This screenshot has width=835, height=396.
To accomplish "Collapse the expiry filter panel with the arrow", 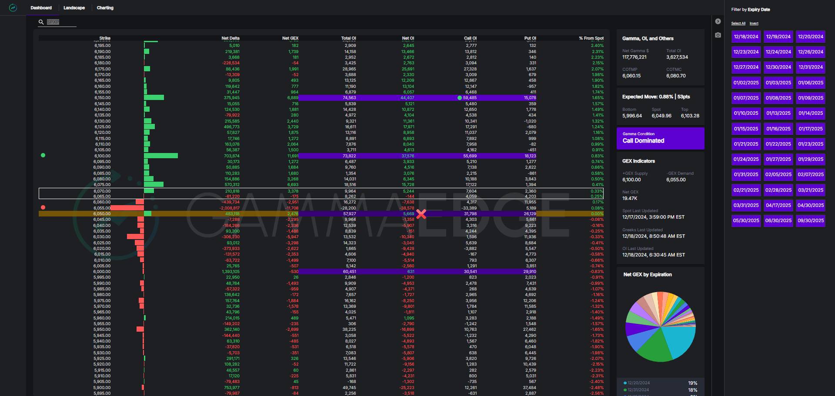I will coord(718,21).
